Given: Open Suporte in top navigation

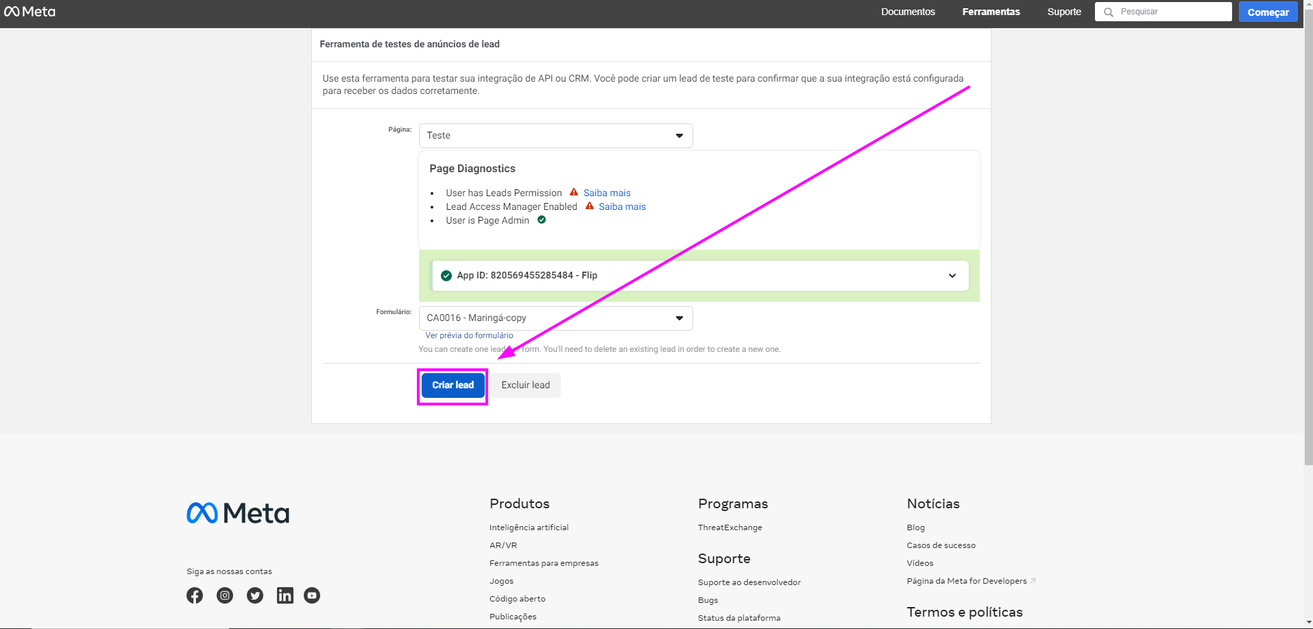Looking at the screenshot, I should pyautogui.click(x=1064, y=12).
